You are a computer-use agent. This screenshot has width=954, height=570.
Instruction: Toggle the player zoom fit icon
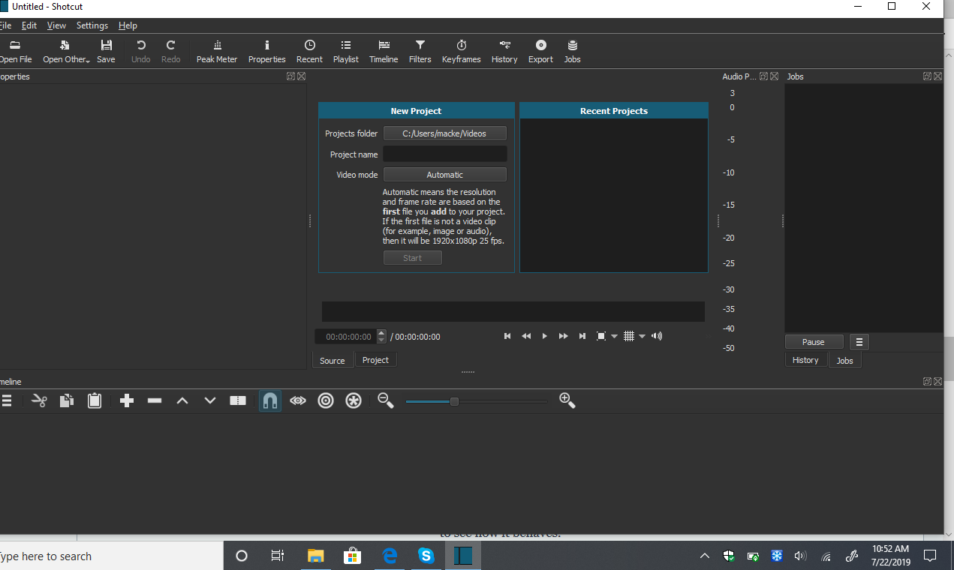tap(601, 336)
